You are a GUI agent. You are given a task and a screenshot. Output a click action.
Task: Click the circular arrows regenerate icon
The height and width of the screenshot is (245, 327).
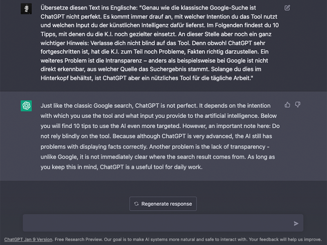137,204
